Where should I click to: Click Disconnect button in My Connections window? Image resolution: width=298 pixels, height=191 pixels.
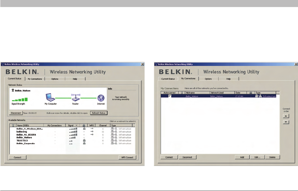point(187,157)
